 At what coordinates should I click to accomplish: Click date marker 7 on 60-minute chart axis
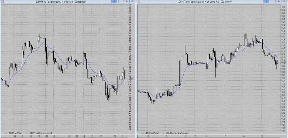click(225, 136)
